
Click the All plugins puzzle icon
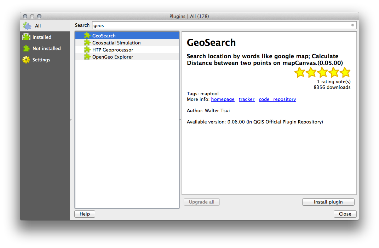point(27,26)
